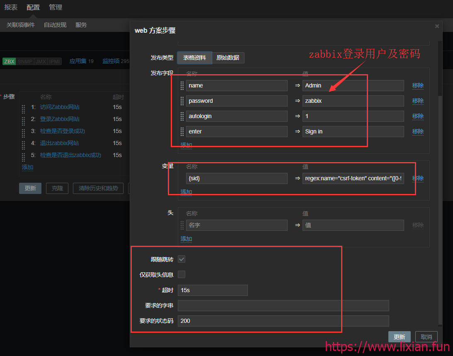Open step 访问Zabbix网站
453x356 pixels.
click(60, 107)
